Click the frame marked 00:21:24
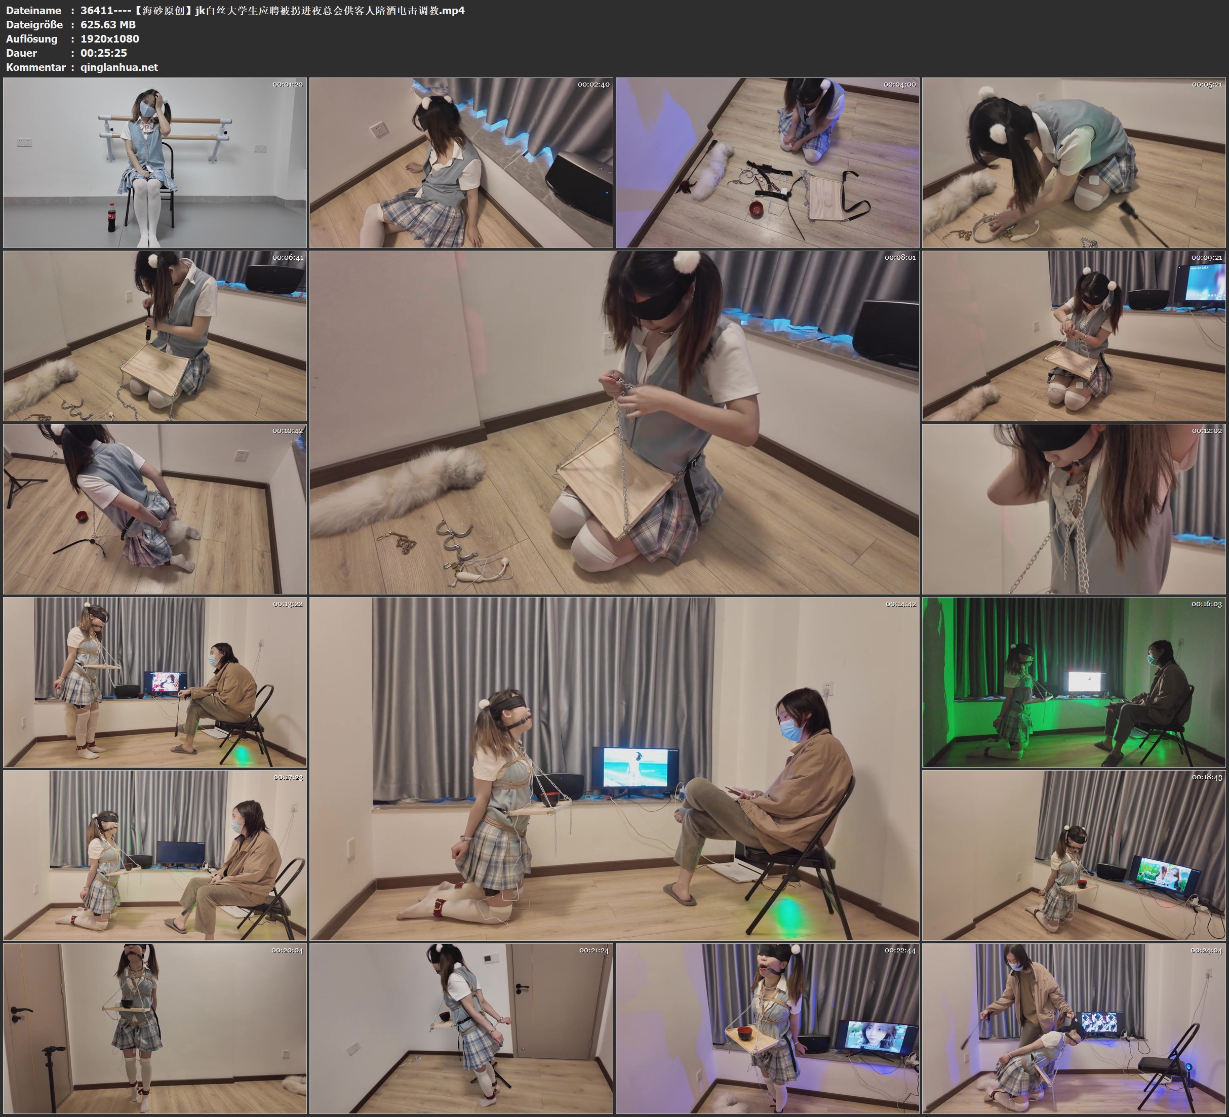 [461, 1028]
